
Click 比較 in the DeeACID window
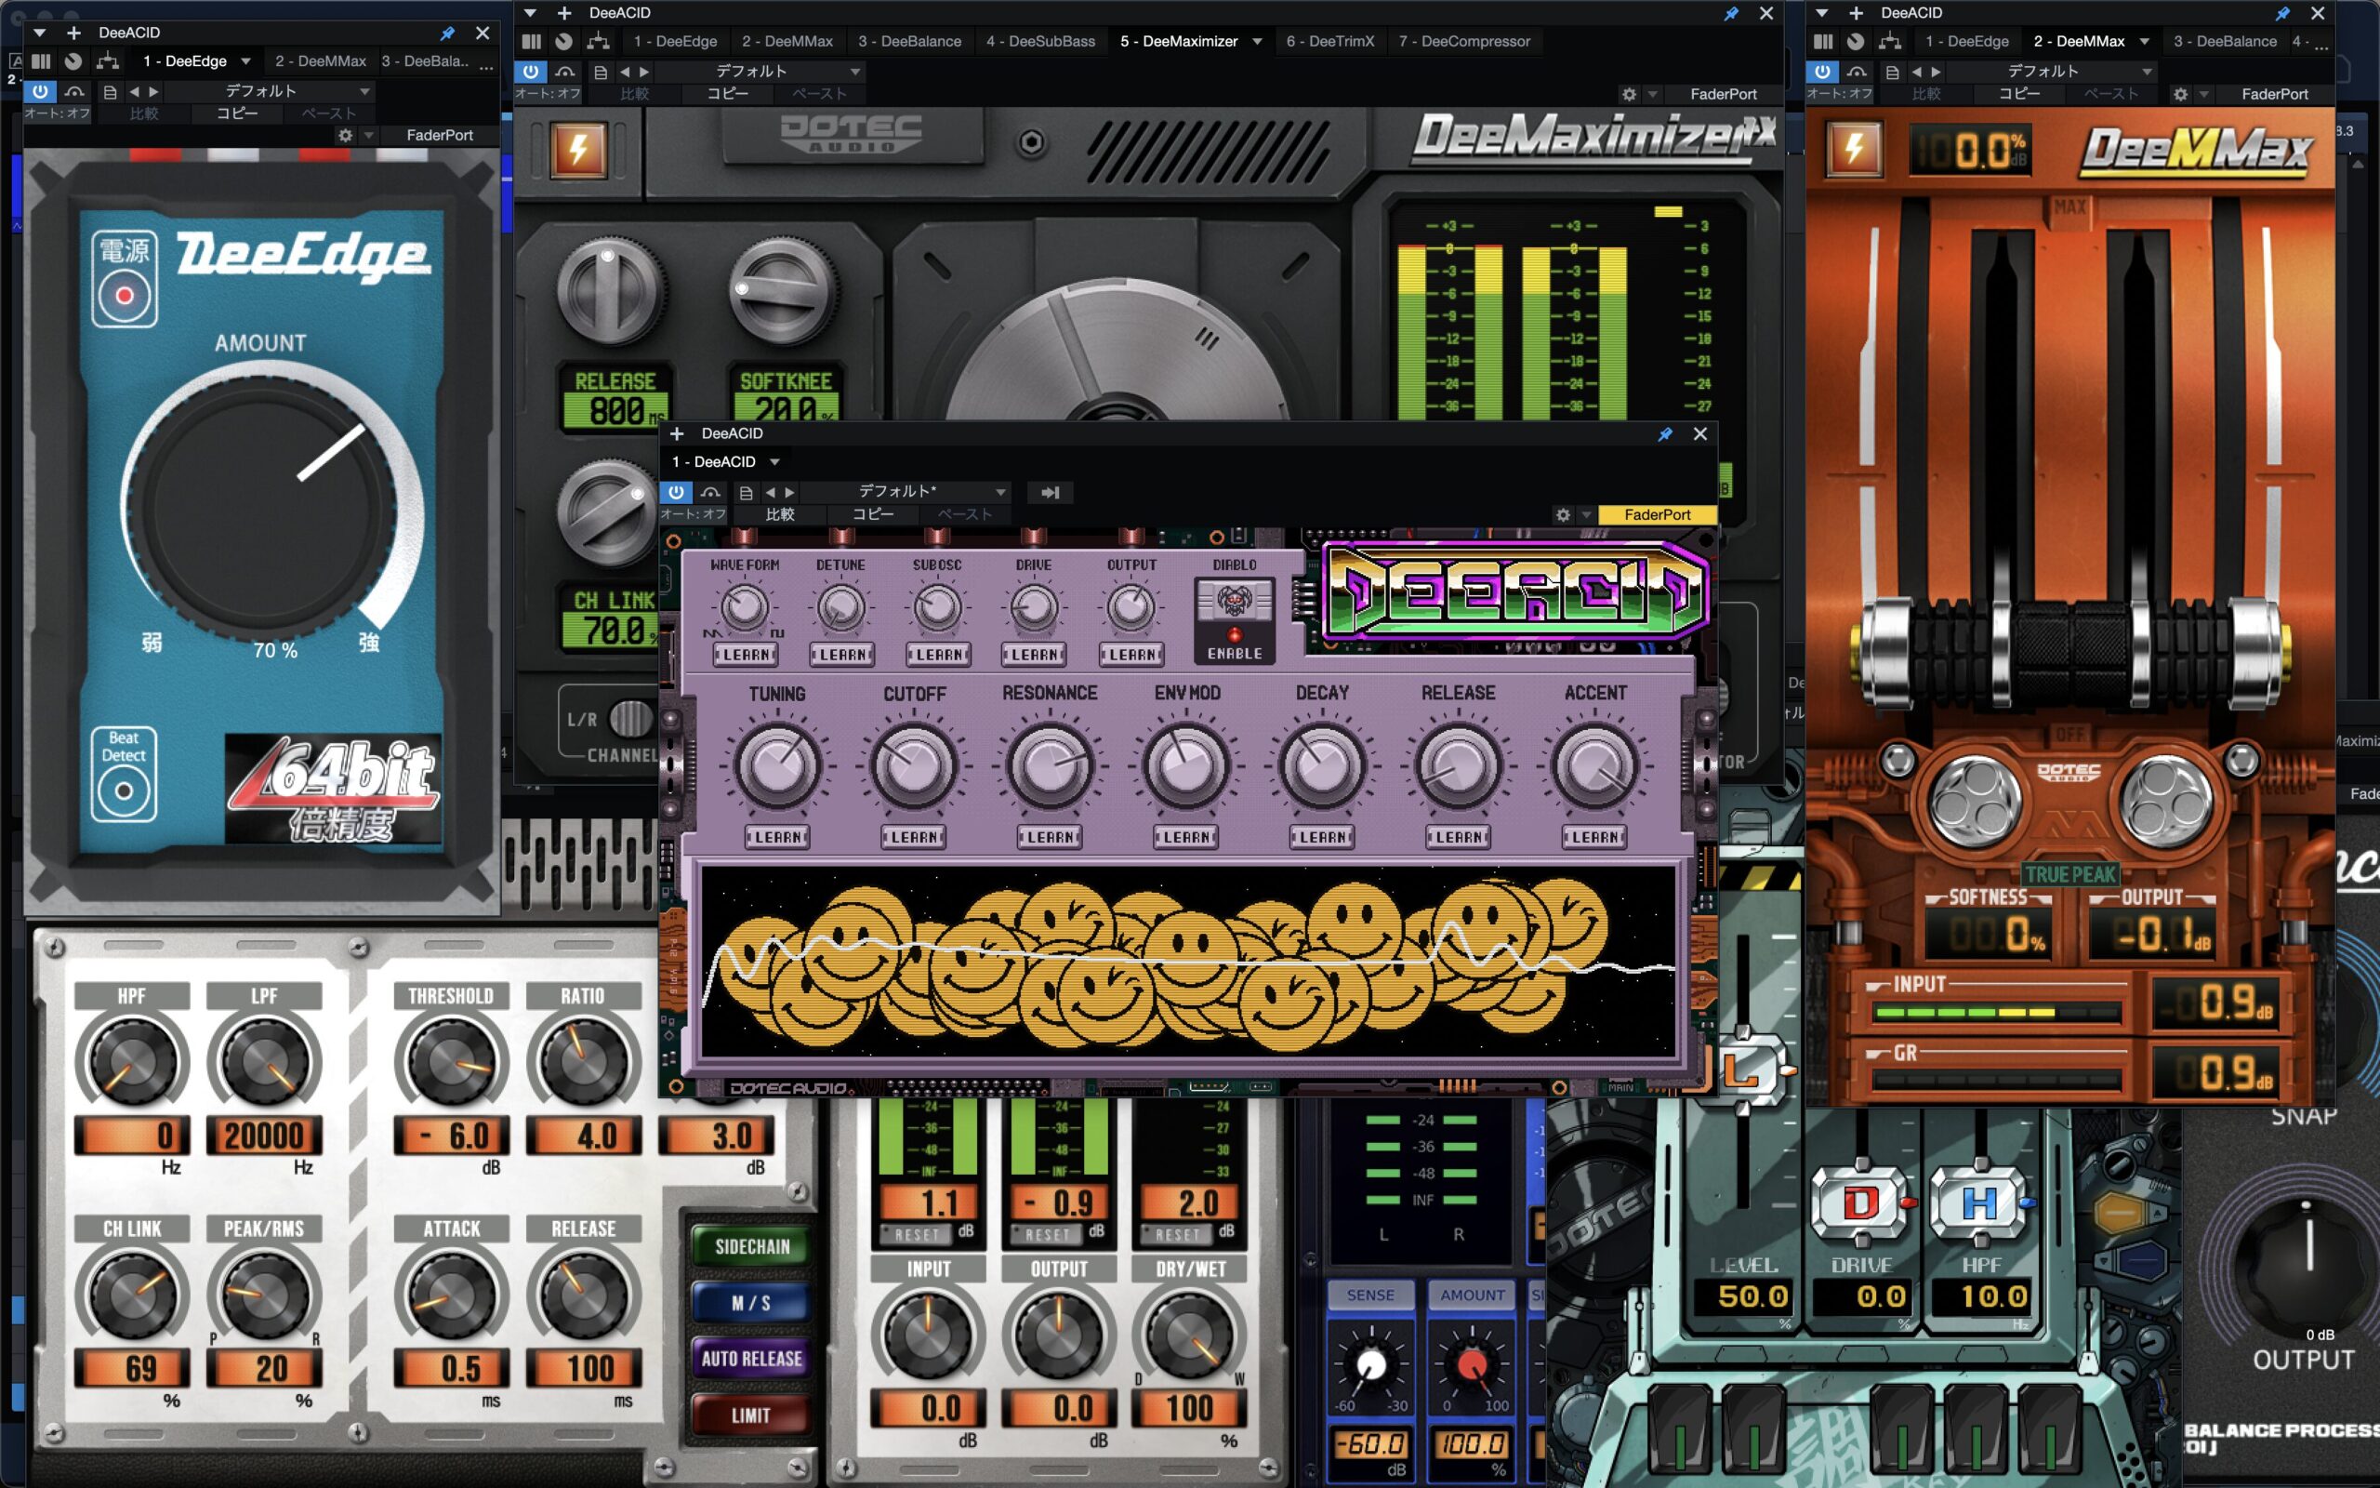tap(780, 513)
